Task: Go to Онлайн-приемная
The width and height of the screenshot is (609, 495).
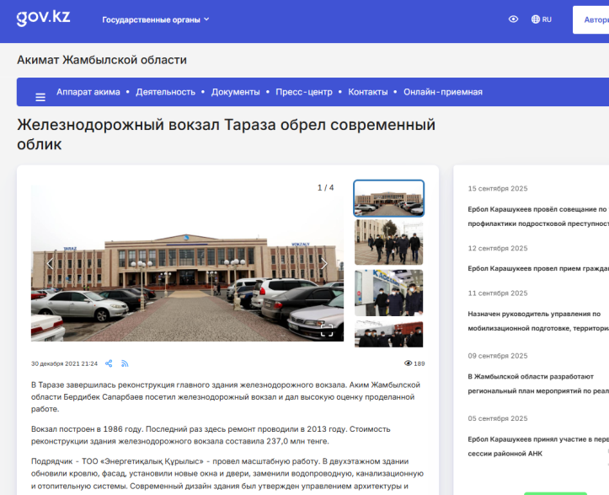Action: click(x=442, y=92)
